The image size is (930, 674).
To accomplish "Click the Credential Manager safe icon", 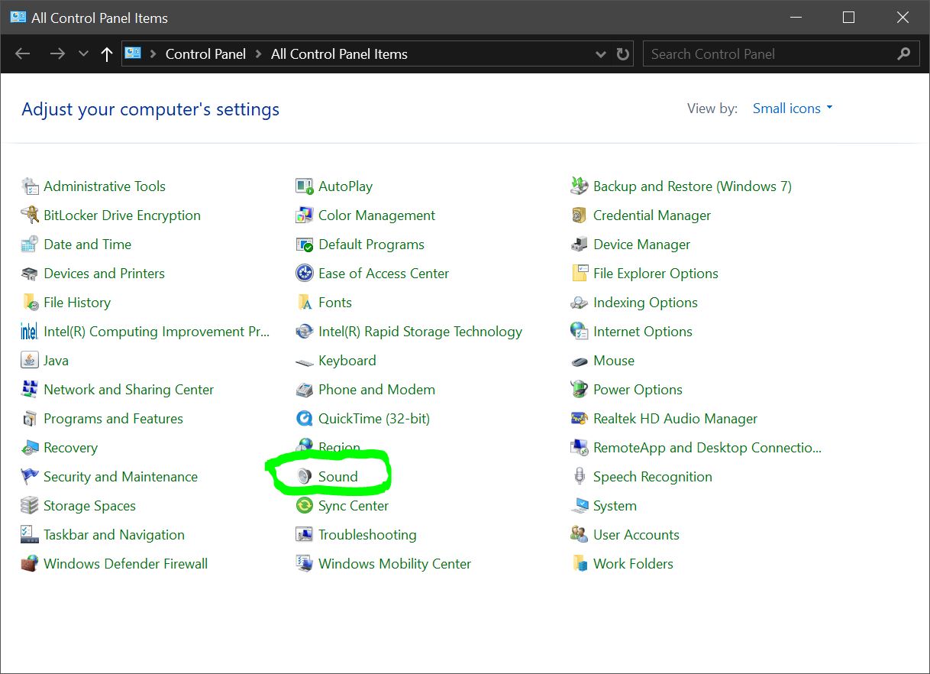I will (x=580, y=215).
